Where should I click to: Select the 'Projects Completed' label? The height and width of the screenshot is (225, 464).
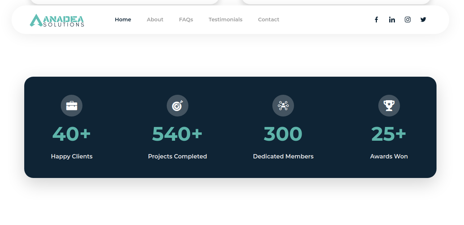click(177, 156)
